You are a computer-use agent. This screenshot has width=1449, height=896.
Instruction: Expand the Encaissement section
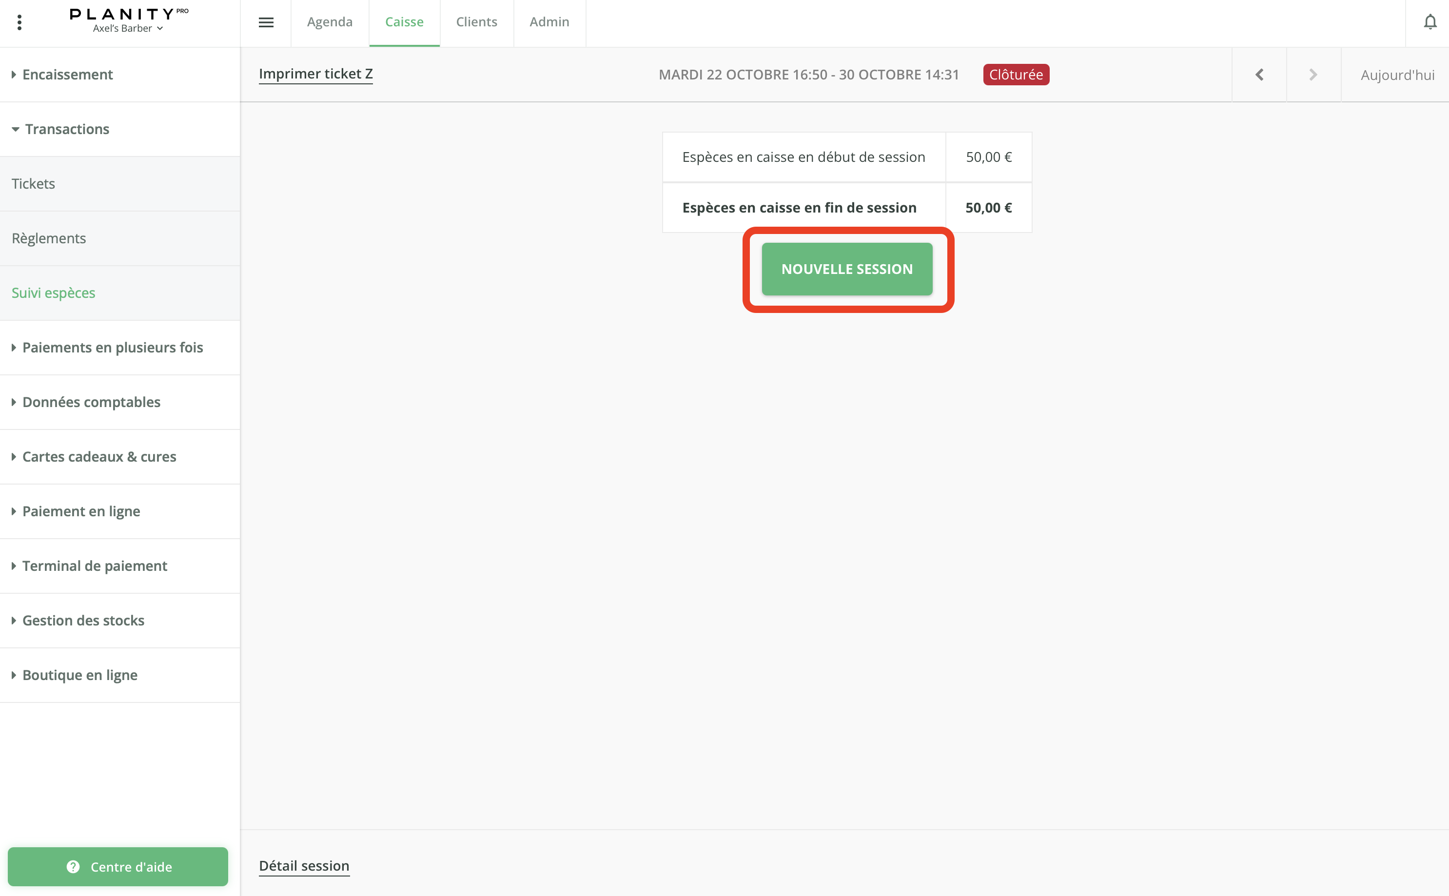67,75
